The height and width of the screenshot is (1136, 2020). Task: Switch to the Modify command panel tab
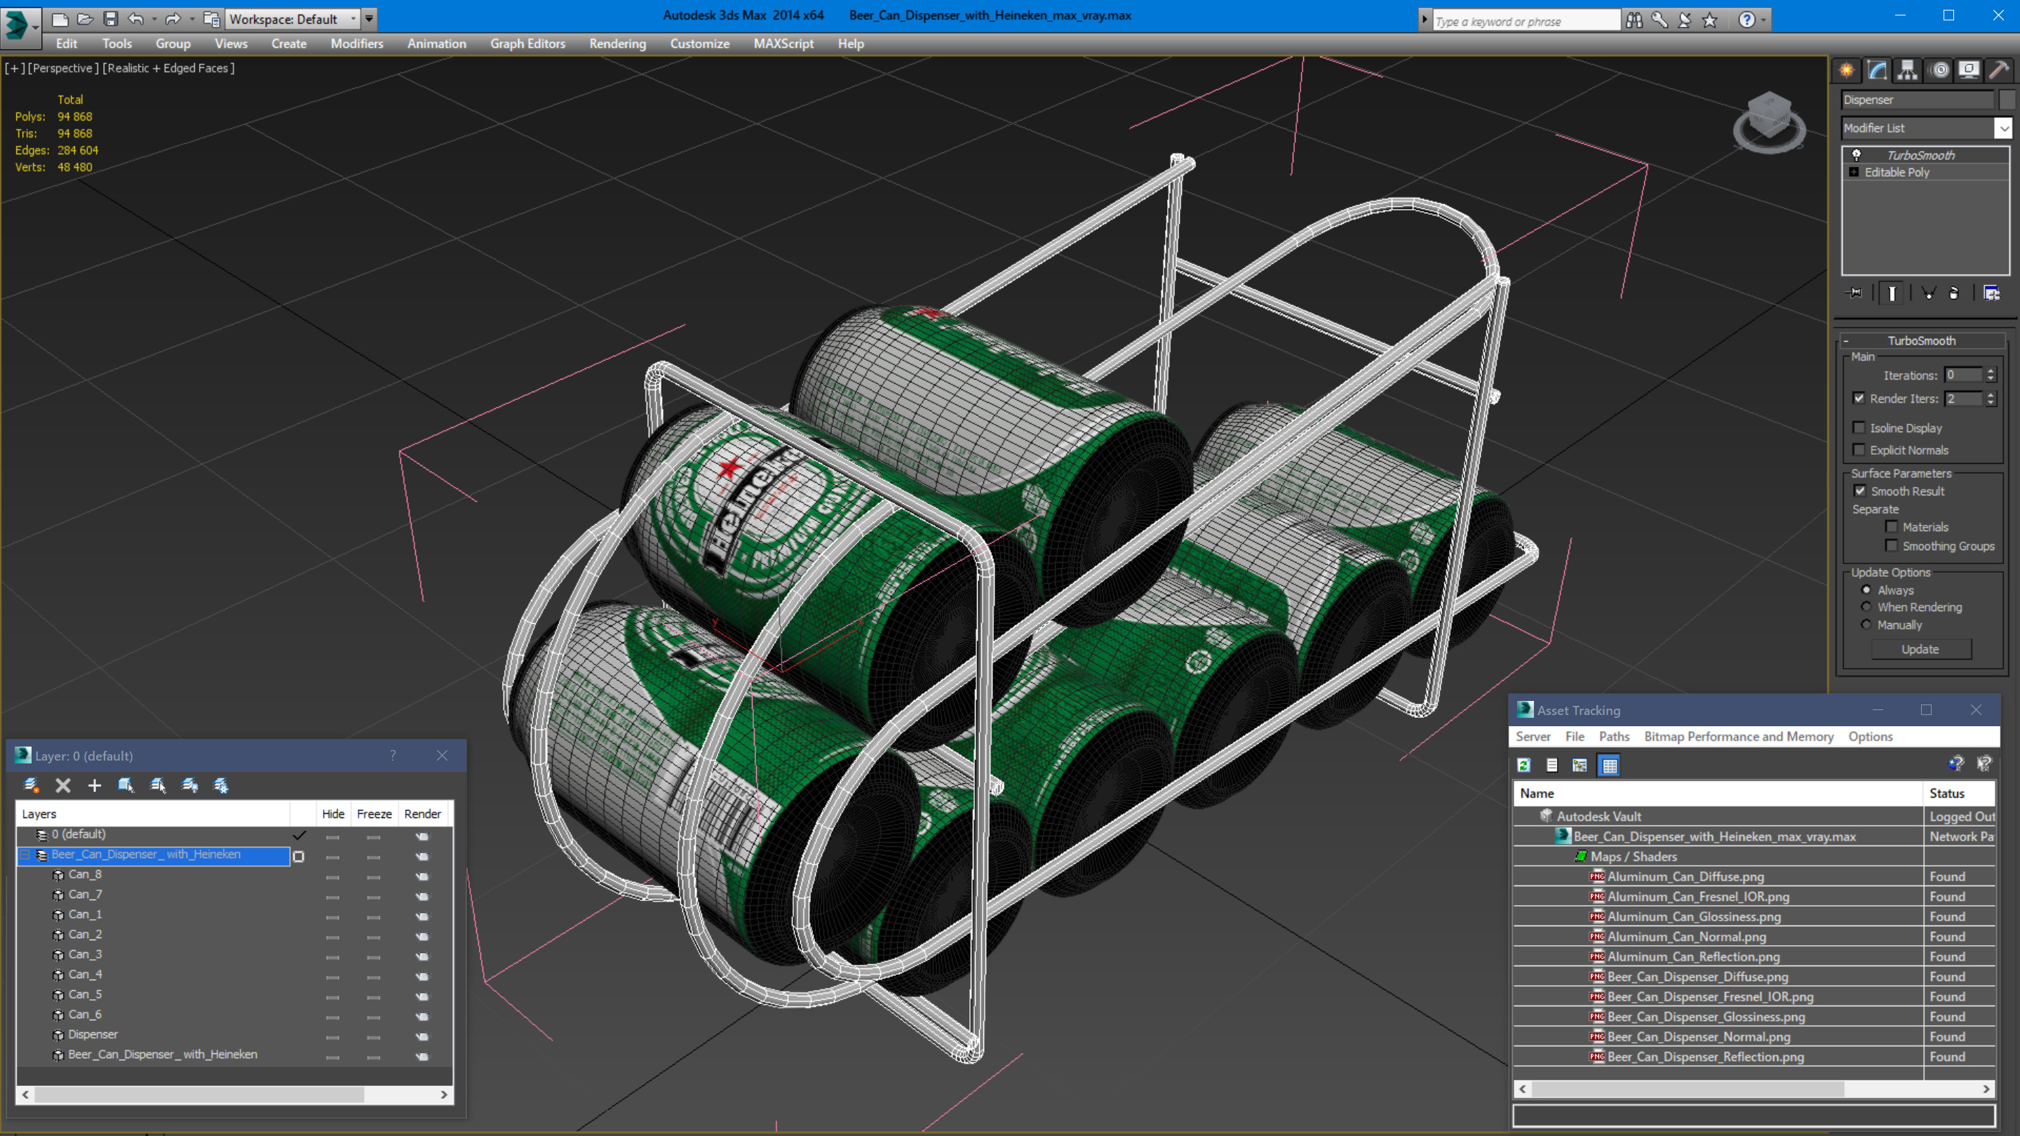[1878, 71]
